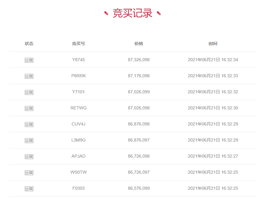Click the 竞买号 column header
Screen dimensions: 276x199
point(79,44)
